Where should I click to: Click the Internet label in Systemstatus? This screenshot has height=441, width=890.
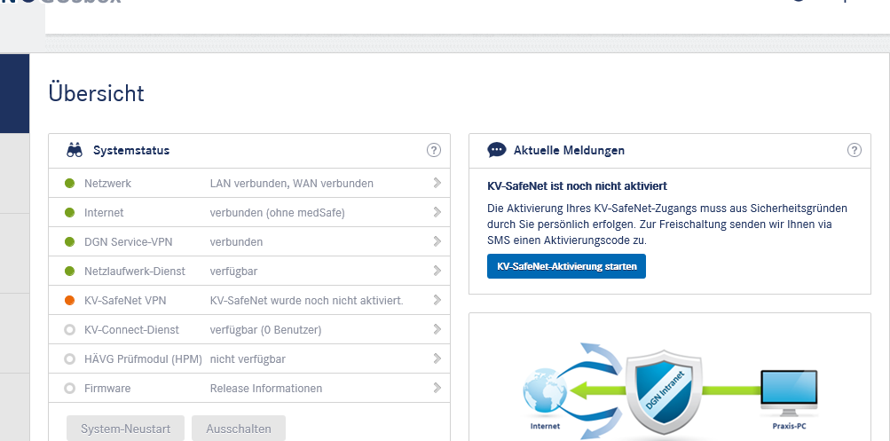pos(104,213)
